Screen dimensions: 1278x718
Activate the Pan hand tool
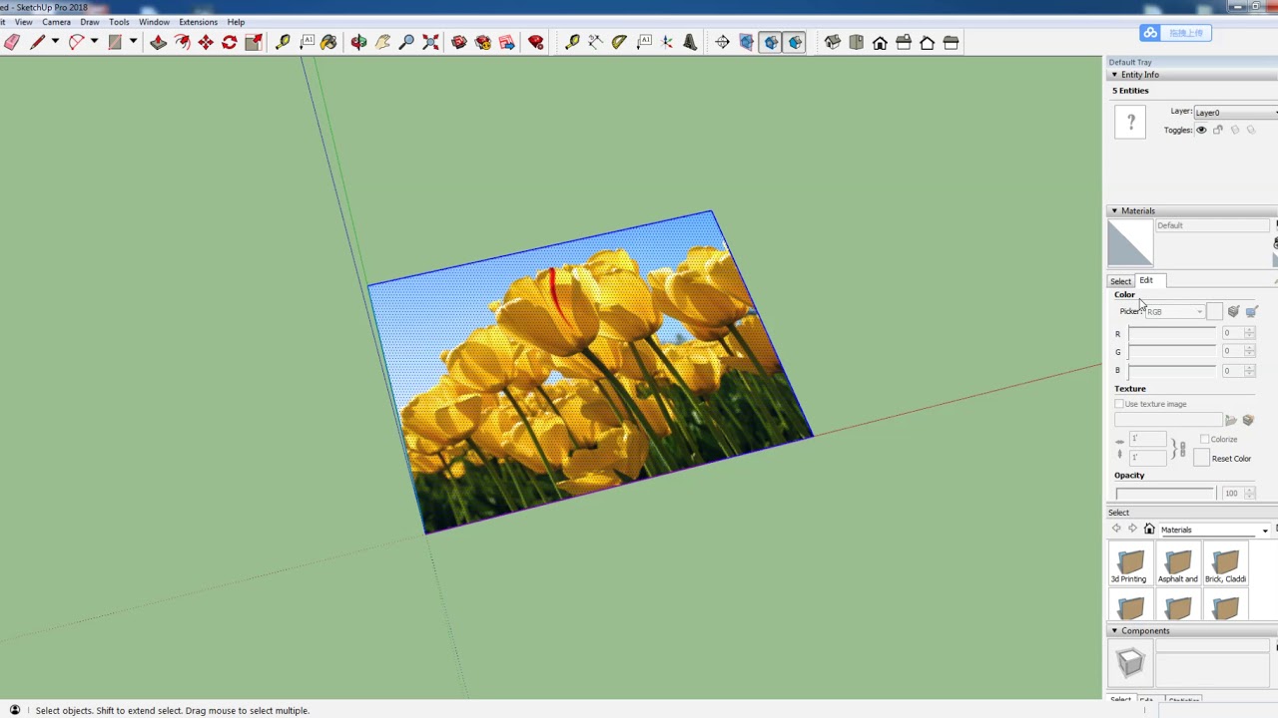tap(382, 42)
